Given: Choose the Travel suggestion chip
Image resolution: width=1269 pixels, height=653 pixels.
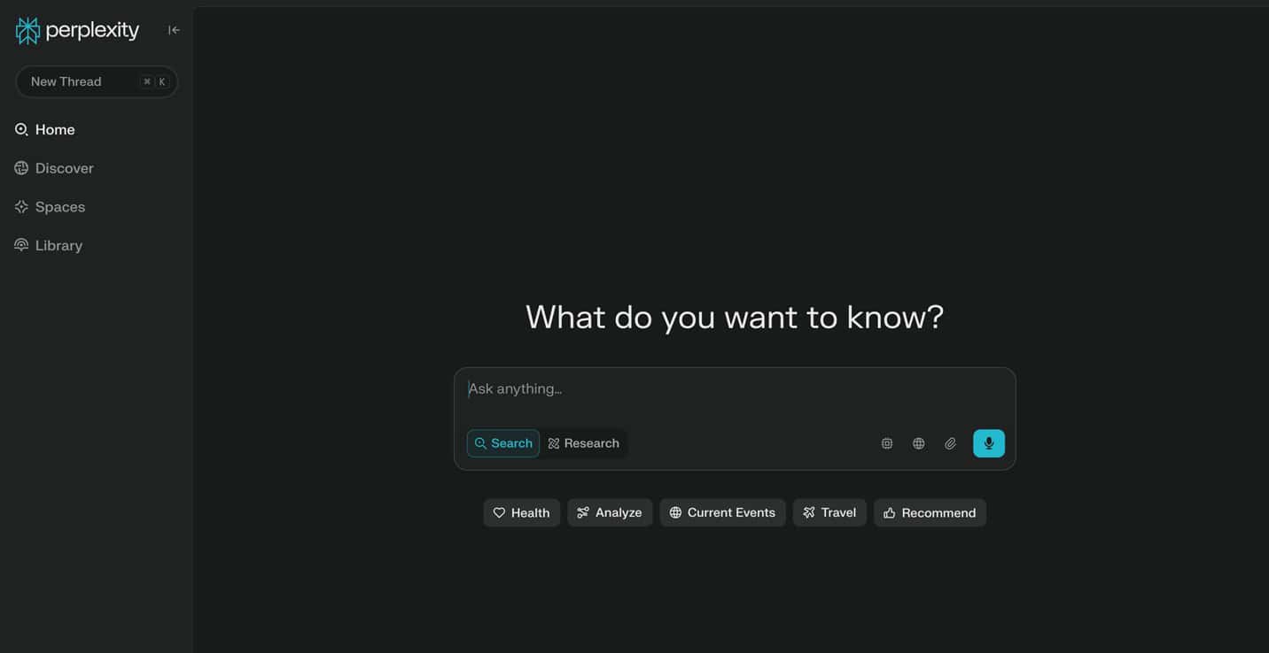Looking at the screenshot, I should click(x=829, y=512).
